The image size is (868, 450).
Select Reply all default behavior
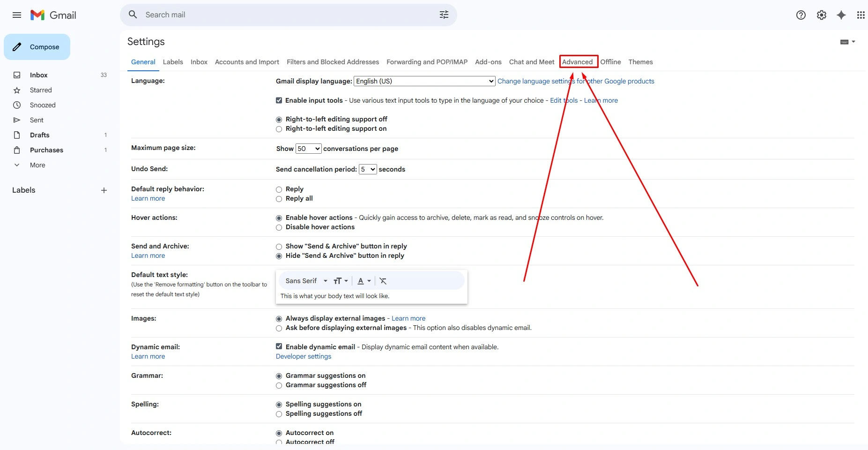(279, 199)
